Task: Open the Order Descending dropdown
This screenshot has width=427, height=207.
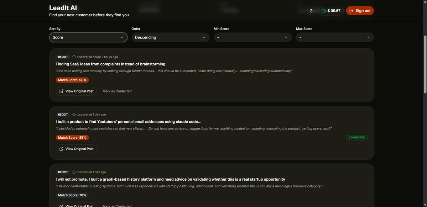Action: [171, 37]
